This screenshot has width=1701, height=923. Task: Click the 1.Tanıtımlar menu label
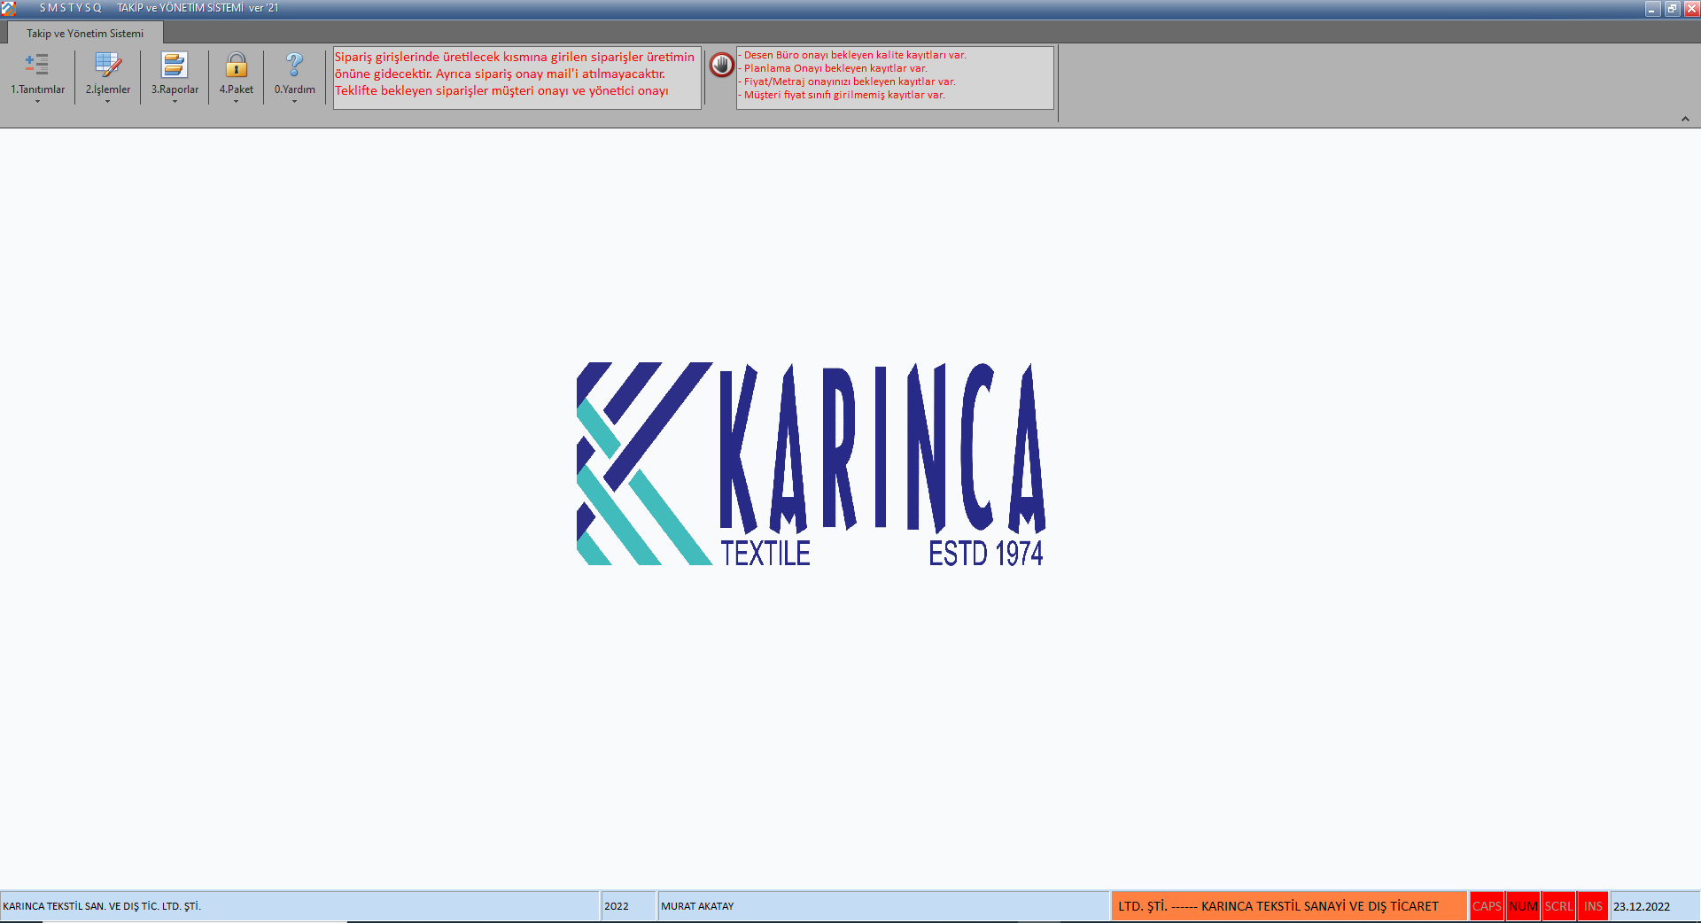38,89
